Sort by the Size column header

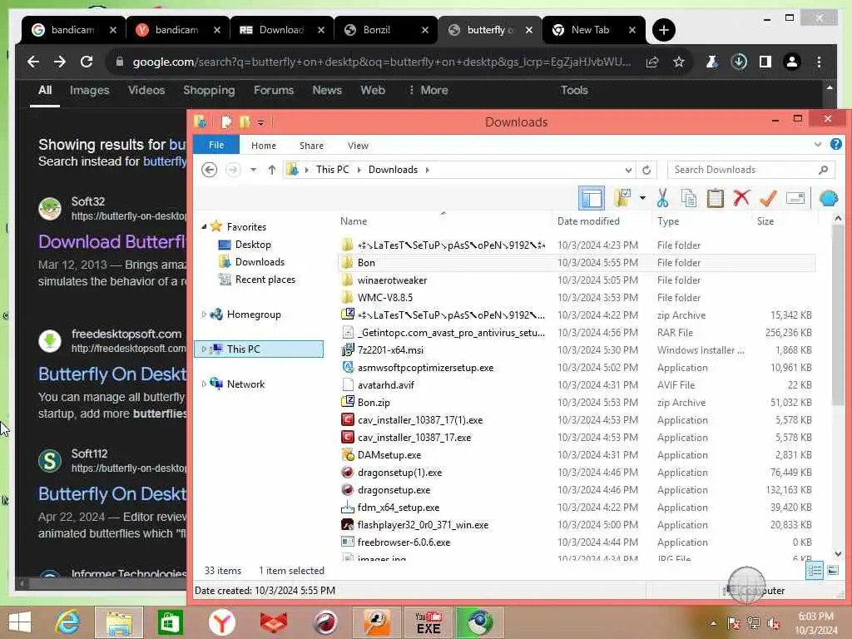(765, 221)
